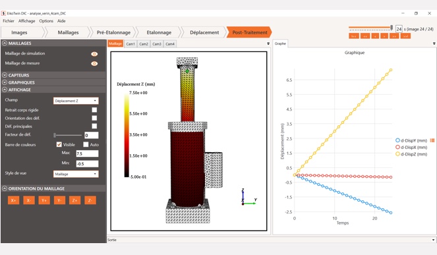The width and height of the screenshot is (437, 255).
Task: Expand the GRAPHIQUES section
Action: point(5,82)
